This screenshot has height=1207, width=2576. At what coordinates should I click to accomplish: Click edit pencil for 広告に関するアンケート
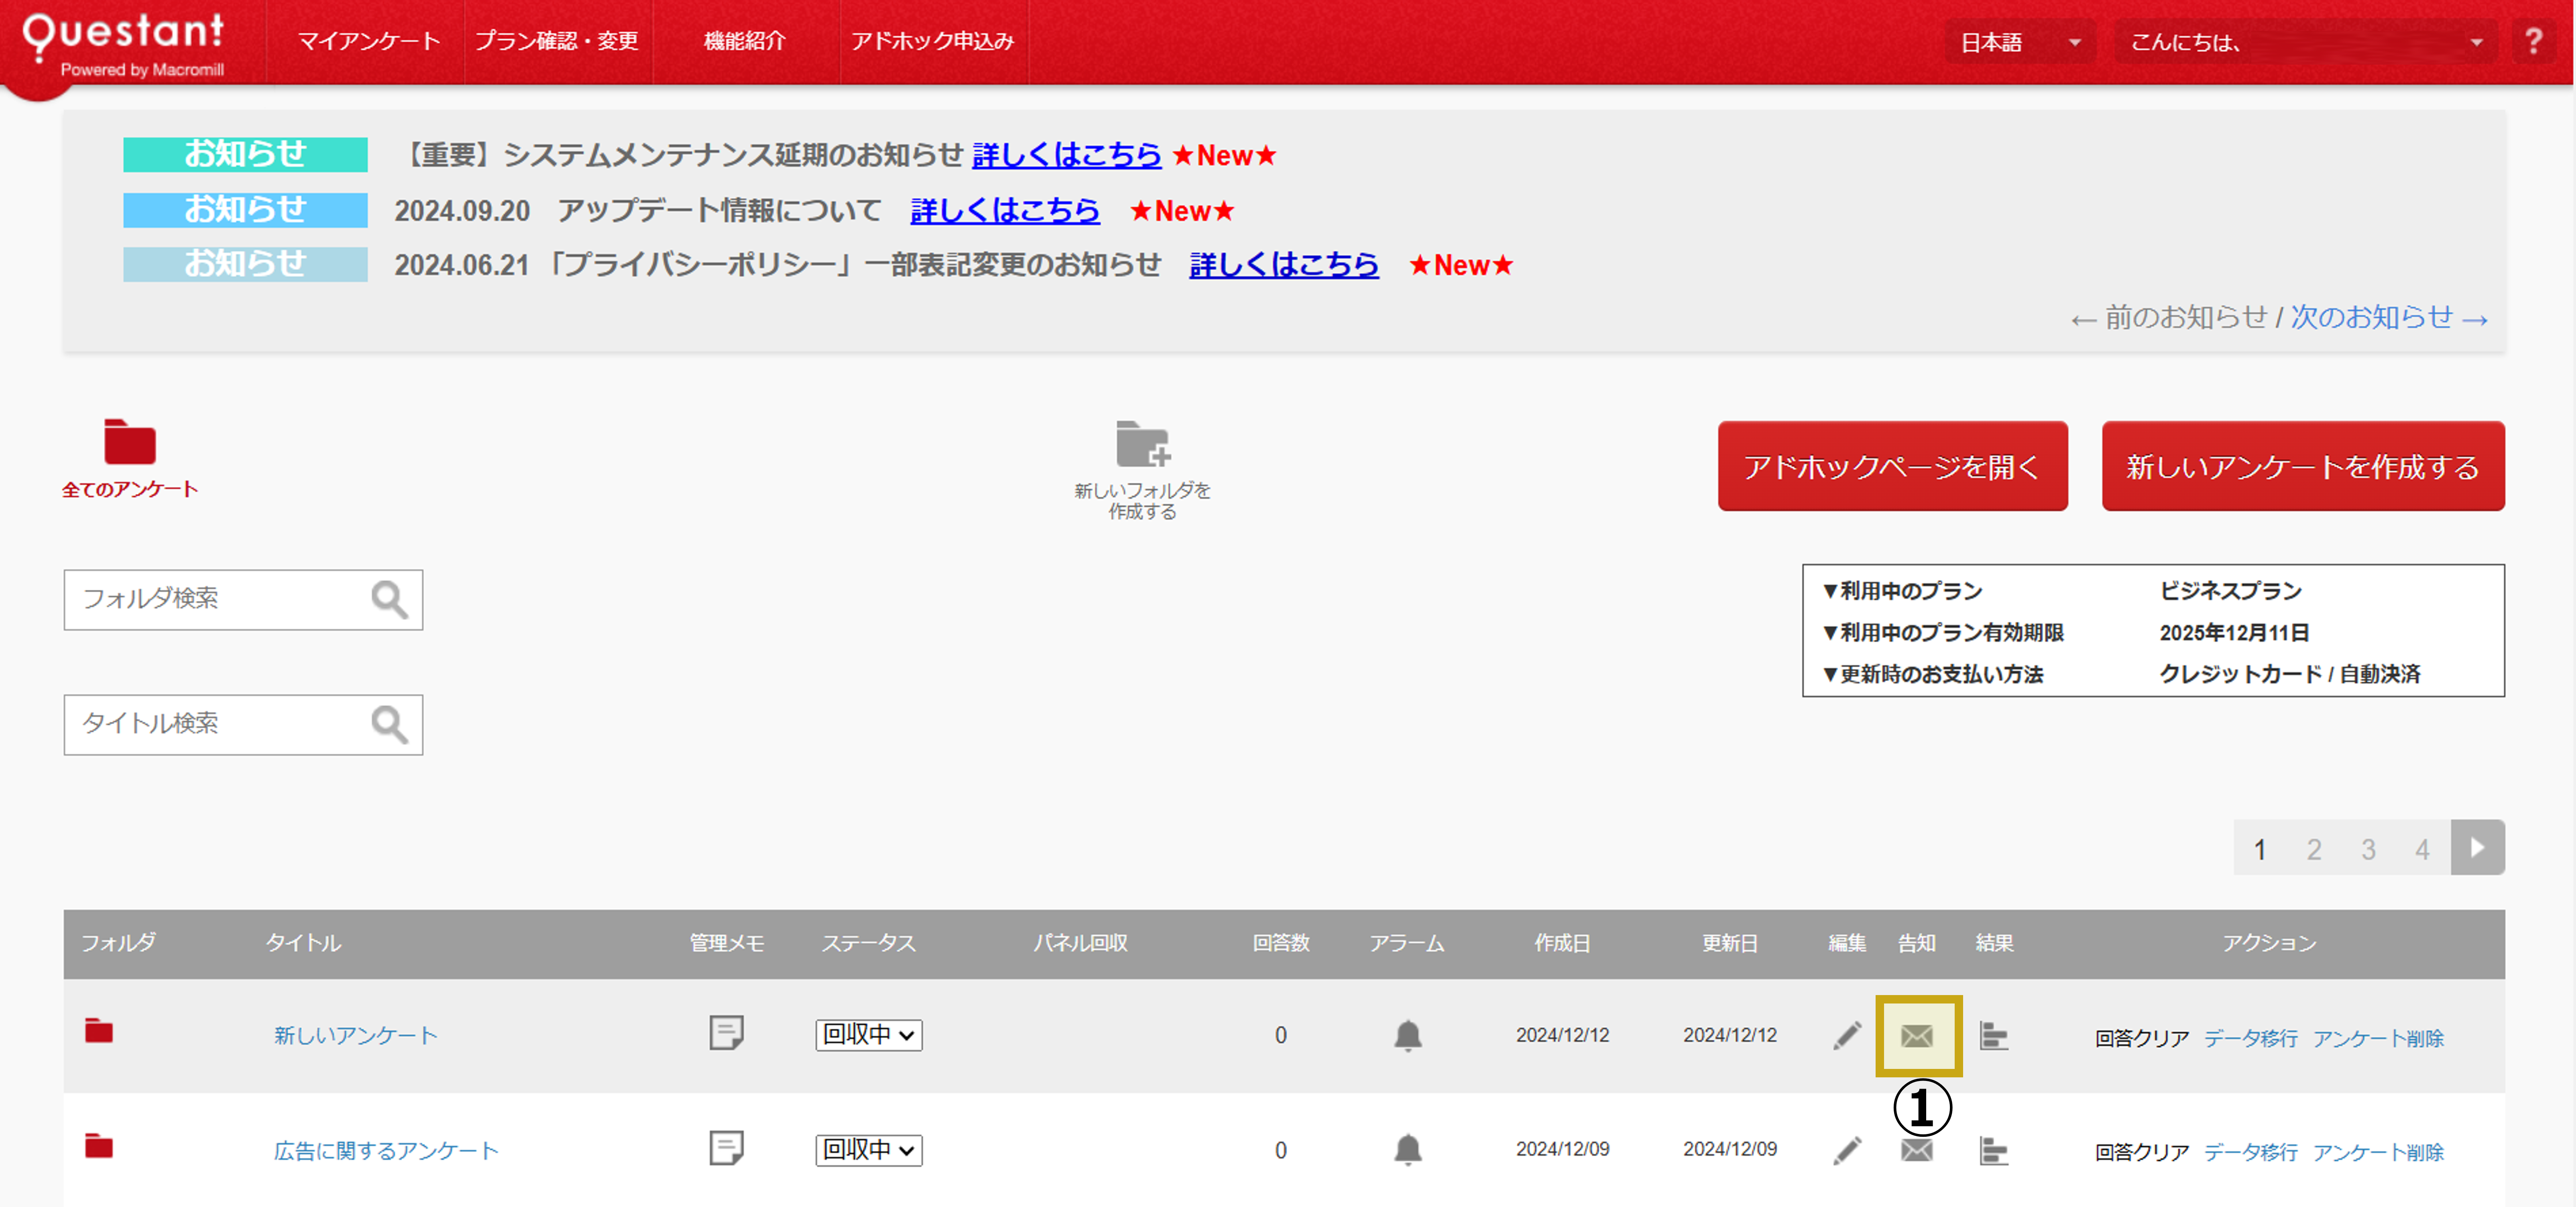coord(1847,1150)
